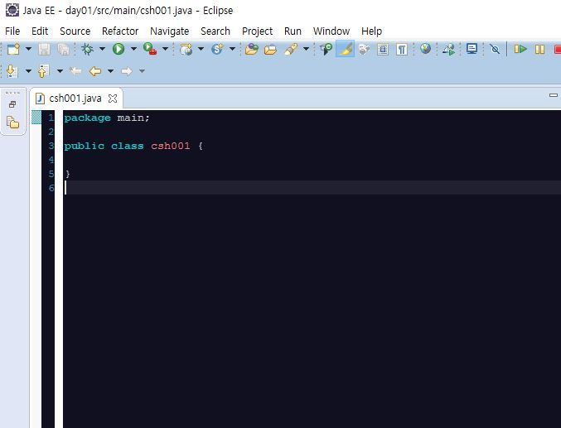Click the icon with person and green arrow
This screenshot has height=428, width=561.
pos(448,49)
